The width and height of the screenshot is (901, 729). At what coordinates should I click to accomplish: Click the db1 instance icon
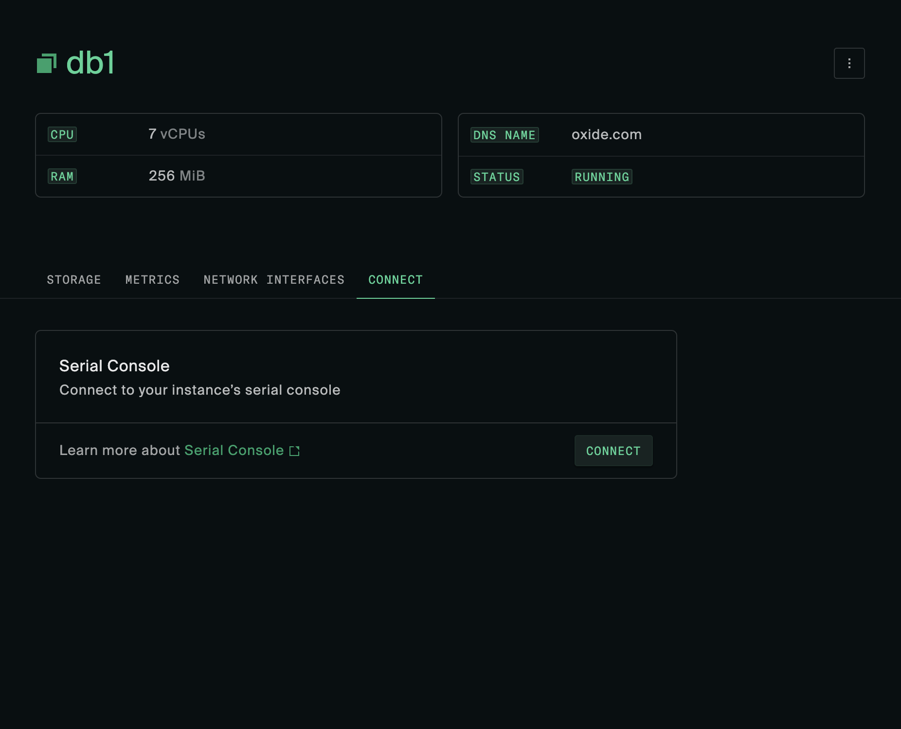point(47,63)
